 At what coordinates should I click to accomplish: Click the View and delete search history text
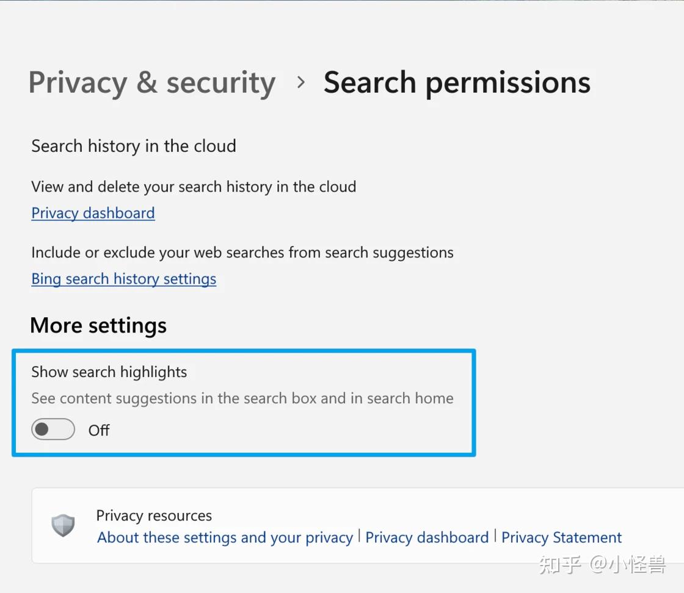pos(194,187)
